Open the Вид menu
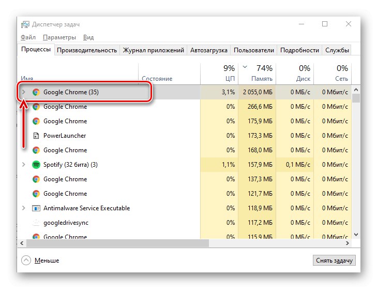Image resolution: width=377 pixels, height=289 pixels. click(x=88, y=37)
